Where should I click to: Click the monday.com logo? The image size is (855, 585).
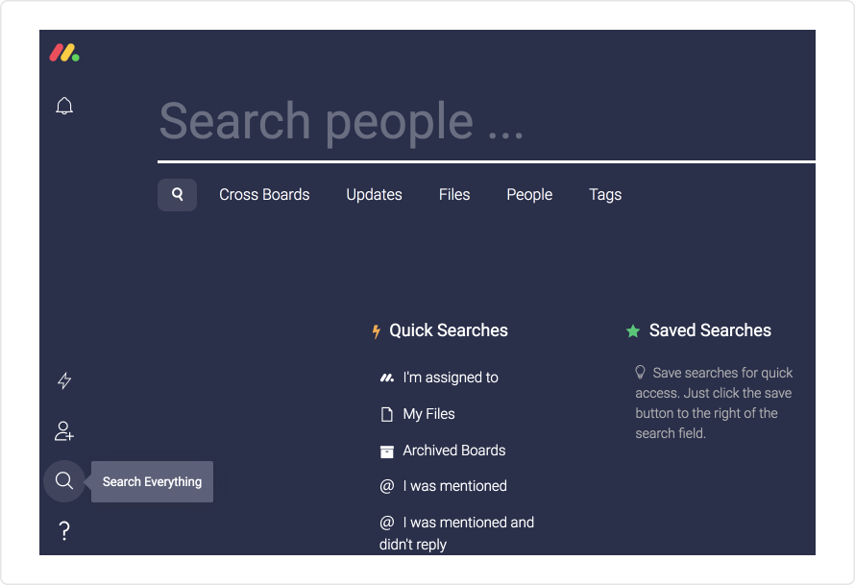click(x=64, y=53)
